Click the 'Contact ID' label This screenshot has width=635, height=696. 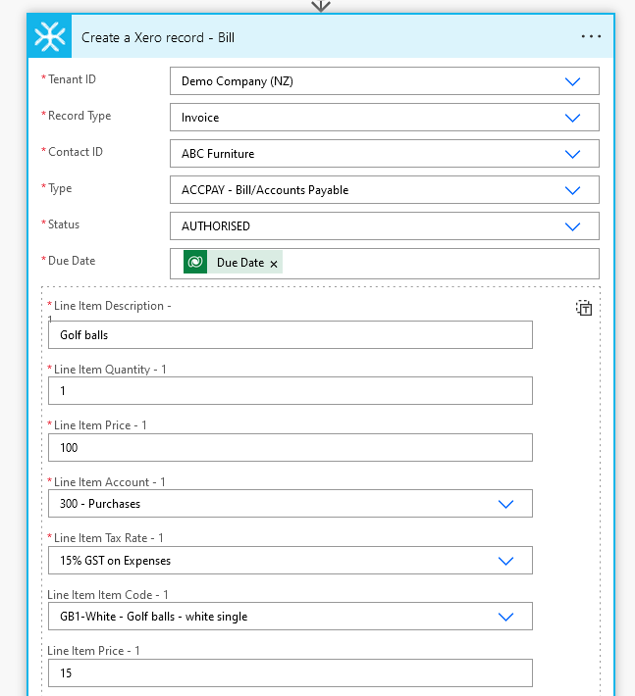click(x=76, y=152)
